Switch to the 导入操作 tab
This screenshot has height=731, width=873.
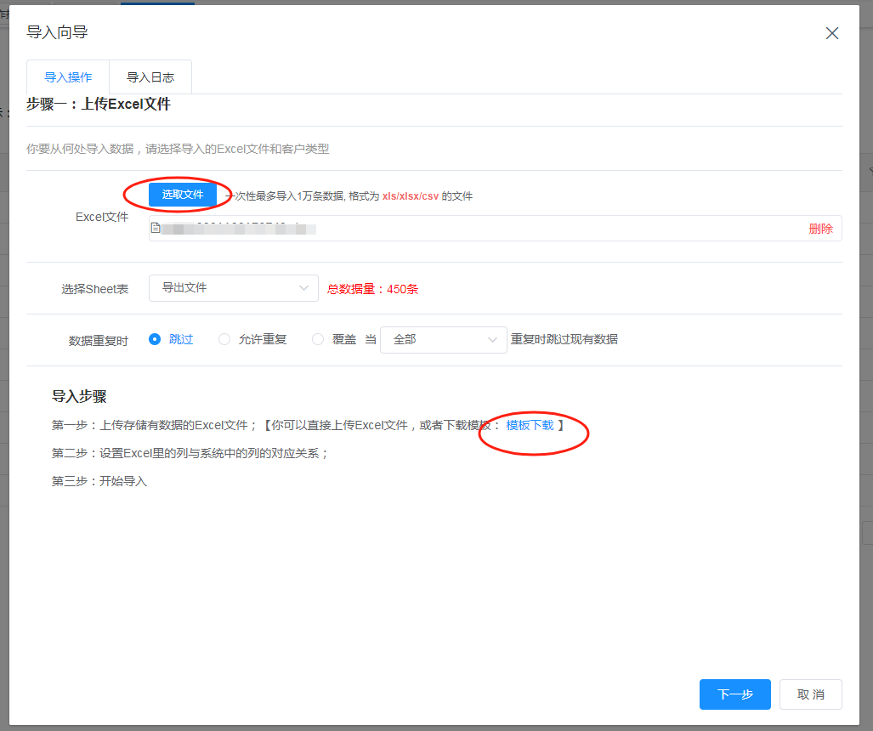coord(68,77)
